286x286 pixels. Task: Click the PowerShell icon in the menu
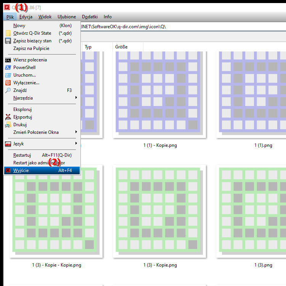click(x=8, y=67)
